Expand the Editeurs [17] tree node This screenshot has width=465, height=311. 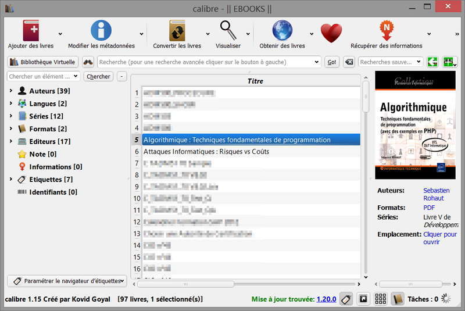click(x=11, y=141)
